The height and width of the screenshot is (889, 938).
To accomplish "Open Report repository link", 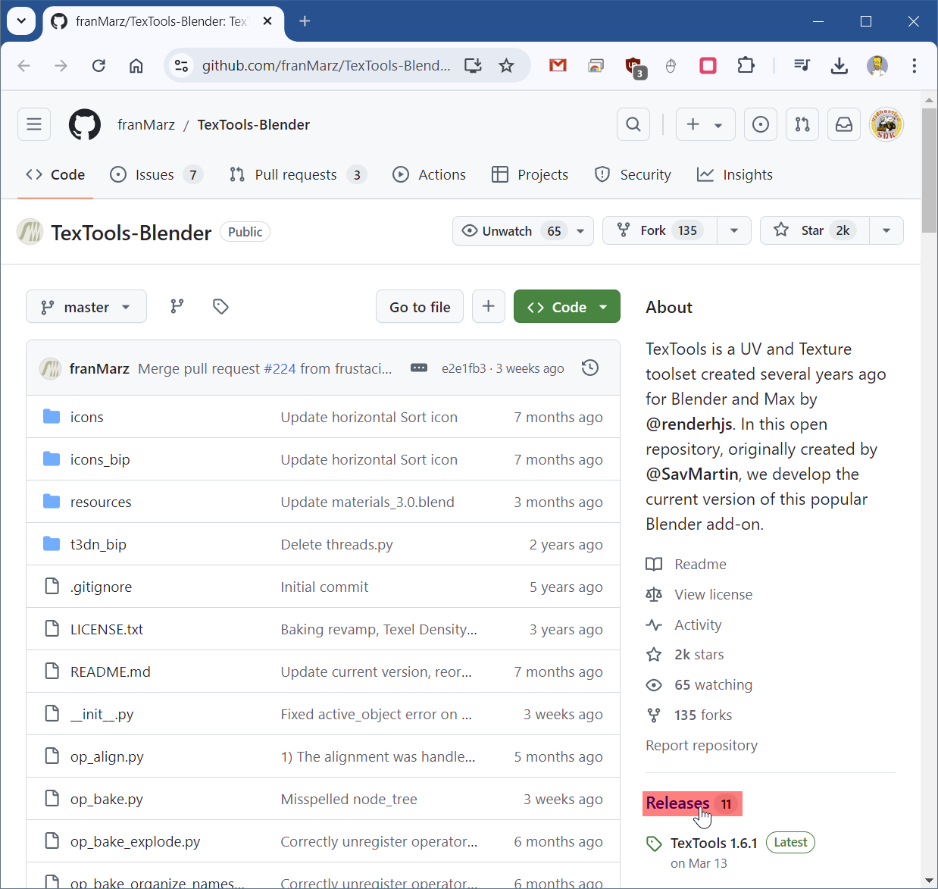I will click(x=702, y=745).
